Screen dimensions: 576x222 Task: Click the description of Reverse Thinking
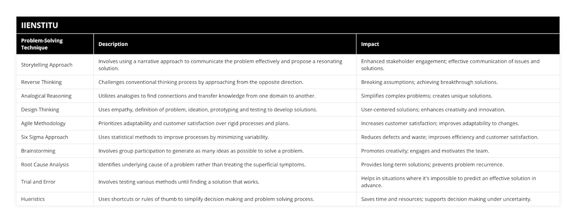[201, 82]
